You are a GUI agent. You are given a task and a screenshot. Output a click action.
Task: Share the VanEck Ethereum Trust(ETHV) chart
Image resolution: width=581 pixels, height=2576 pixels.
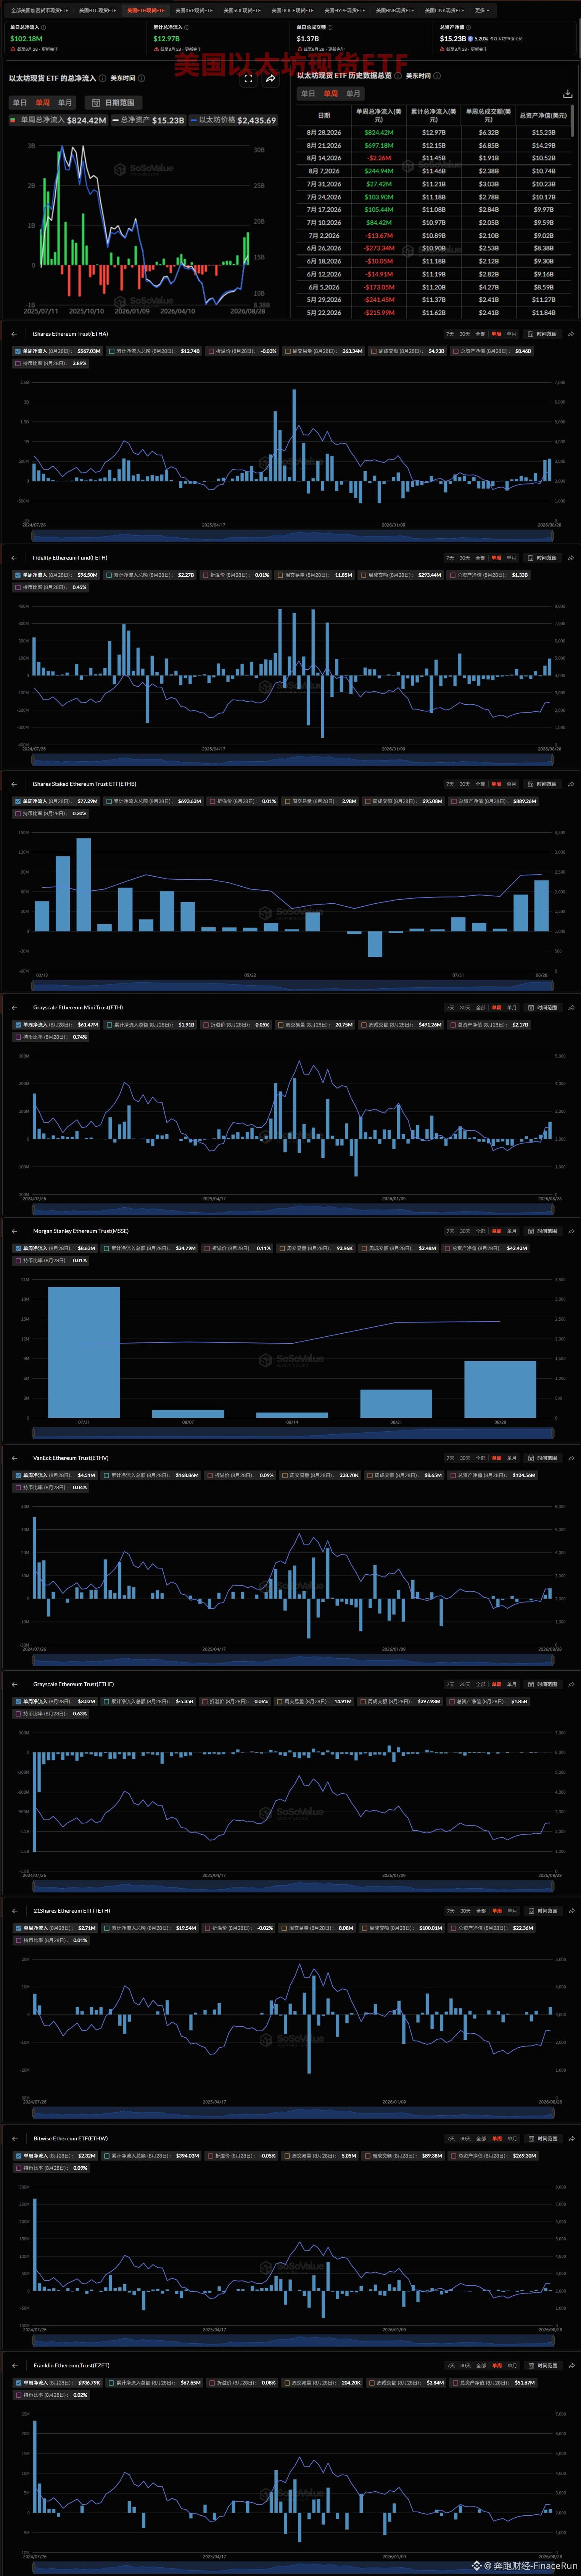tap(571, 1458)
